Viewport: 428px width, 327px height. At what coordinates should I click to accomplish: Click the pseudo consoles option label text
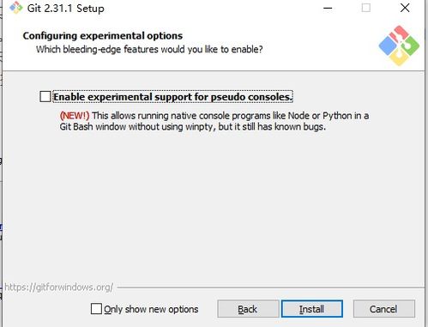tap(173, 97)
